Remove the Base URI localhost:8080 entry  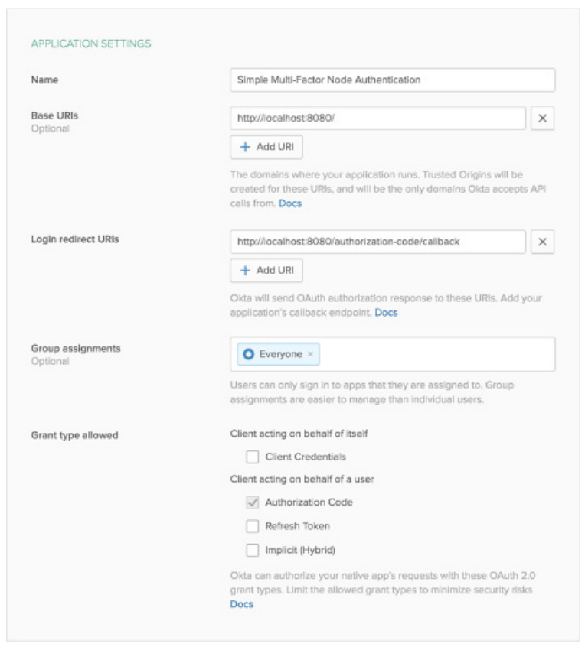(542, 119)
